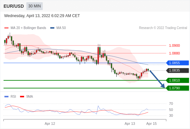Click the Research © 2022 Trading Central credit
The image size is (190, 129).
(163, 28)
